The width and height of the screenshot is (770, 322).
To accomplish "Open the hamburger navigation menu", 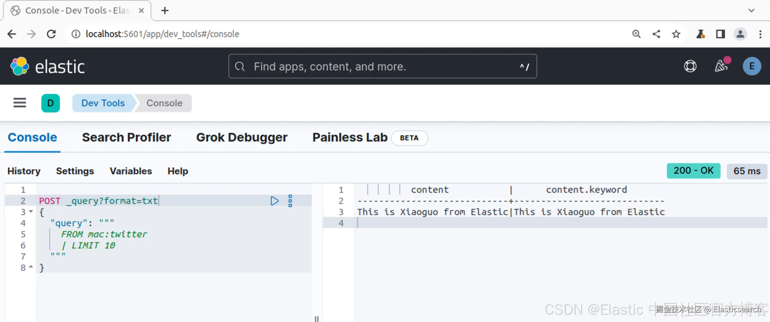I will point(20,103).
